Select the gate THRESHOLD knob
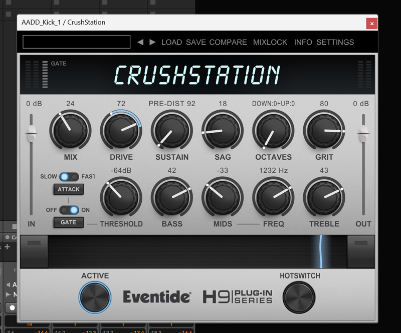The image size is (401, 333). [x=121, y=198]
